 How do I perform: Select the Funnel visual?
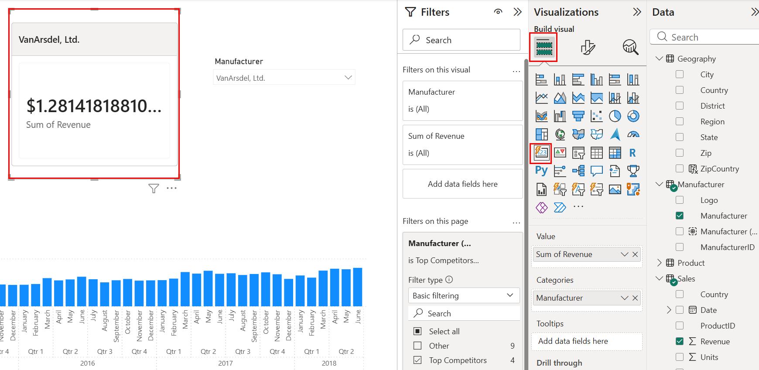(x=578, y=116)
